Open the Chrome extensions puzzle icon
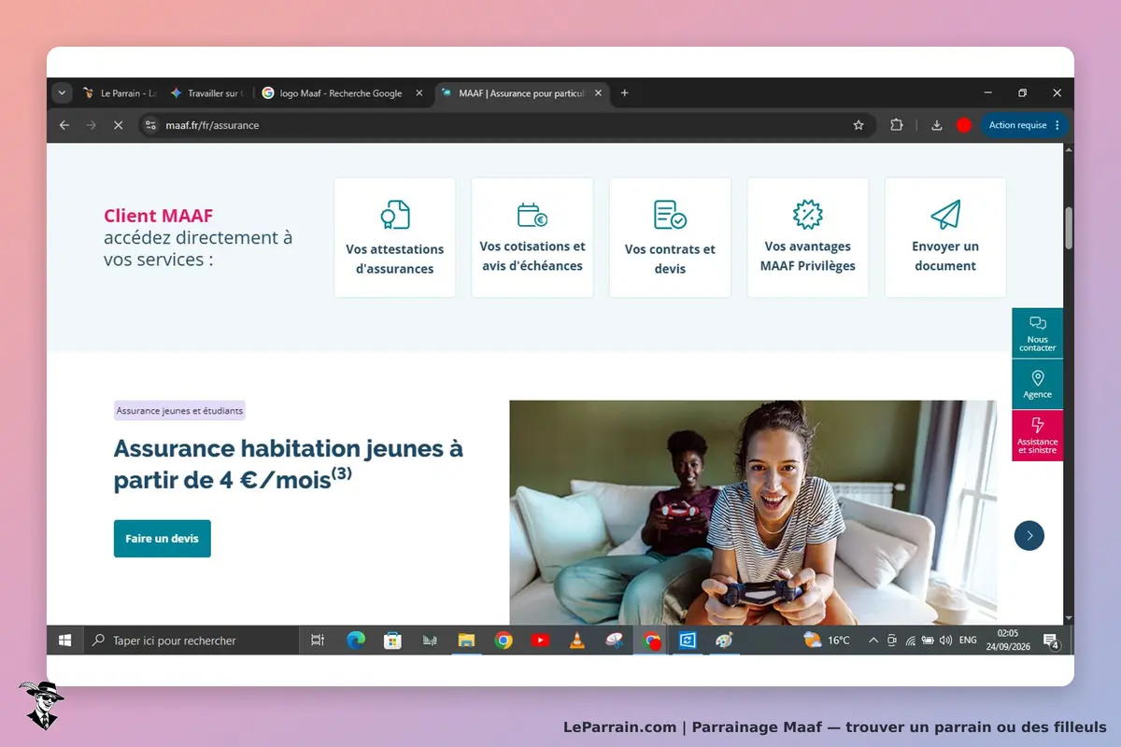Viewport: 1121px width, 747px height. [x=897, y=125]
